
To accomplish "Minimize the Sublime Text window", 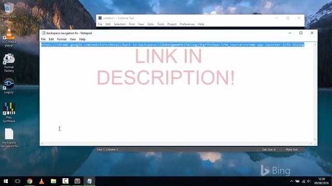I will [x=276, y=18].
